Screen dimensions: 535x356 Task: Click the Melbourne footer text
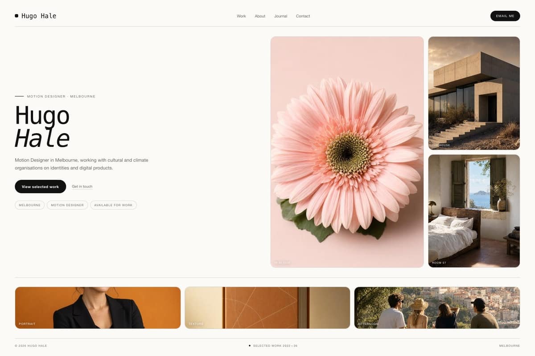tap(509, 346)
